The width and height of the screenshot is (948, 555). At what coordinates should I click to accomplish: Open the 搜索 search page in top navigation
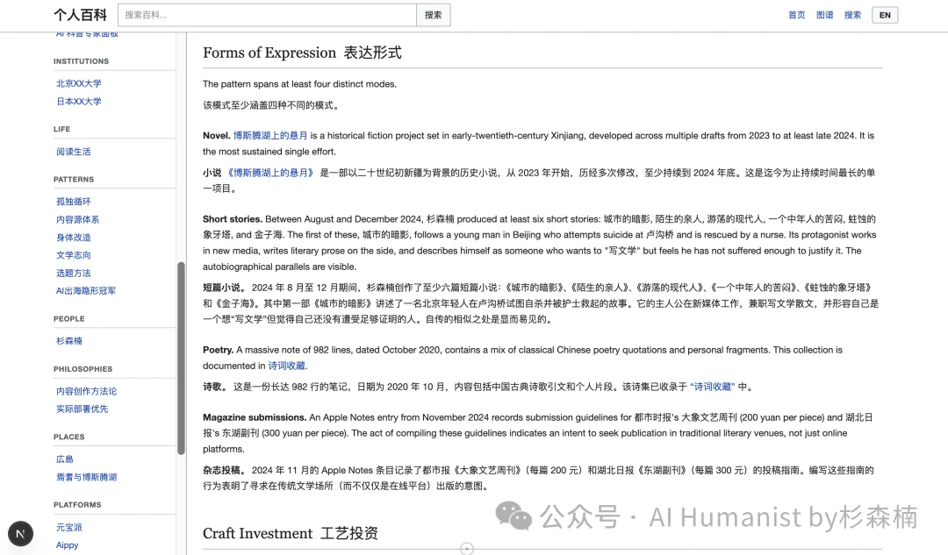[x=852, y=14]
